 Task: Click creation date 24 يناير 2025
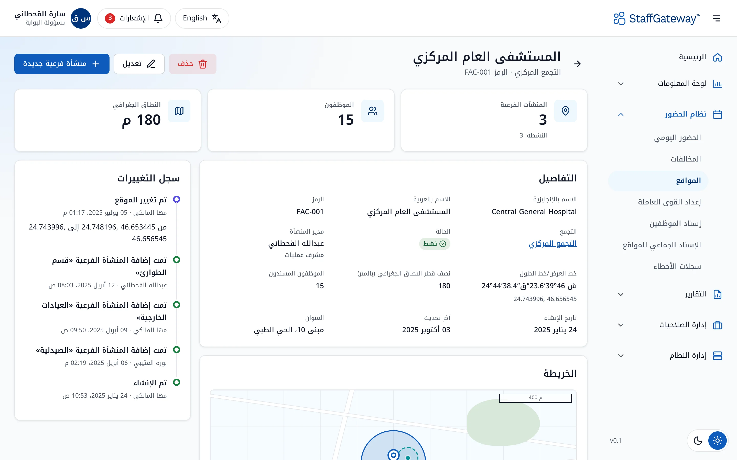tap(555, 330)
